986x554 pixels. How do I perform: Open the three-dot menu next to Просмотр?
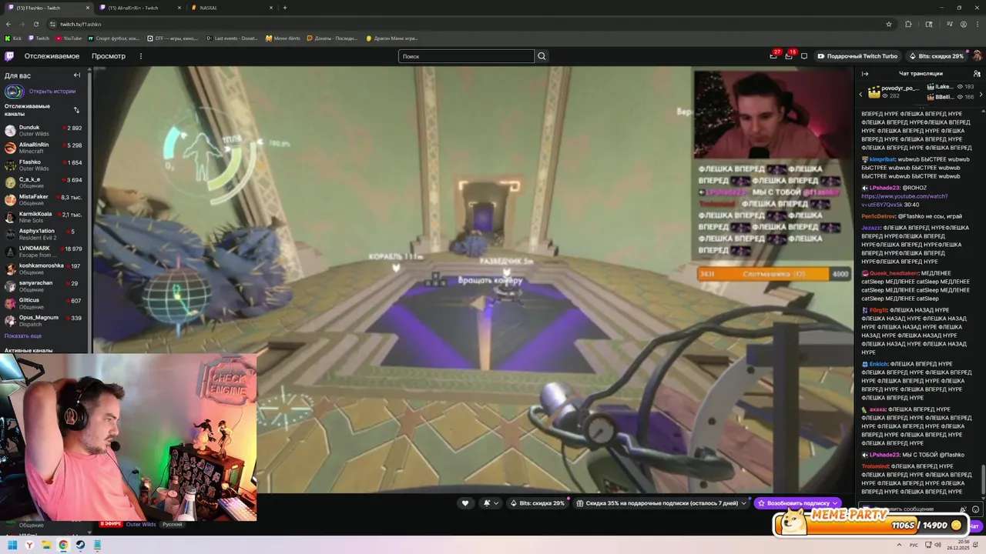coord(140,56)
